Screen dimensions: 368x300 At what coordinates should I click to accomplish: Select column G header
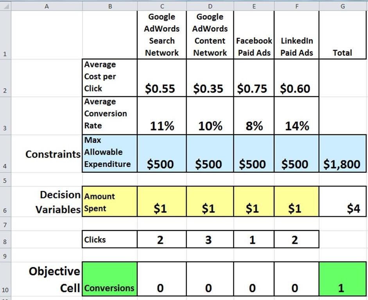(343, 6)
